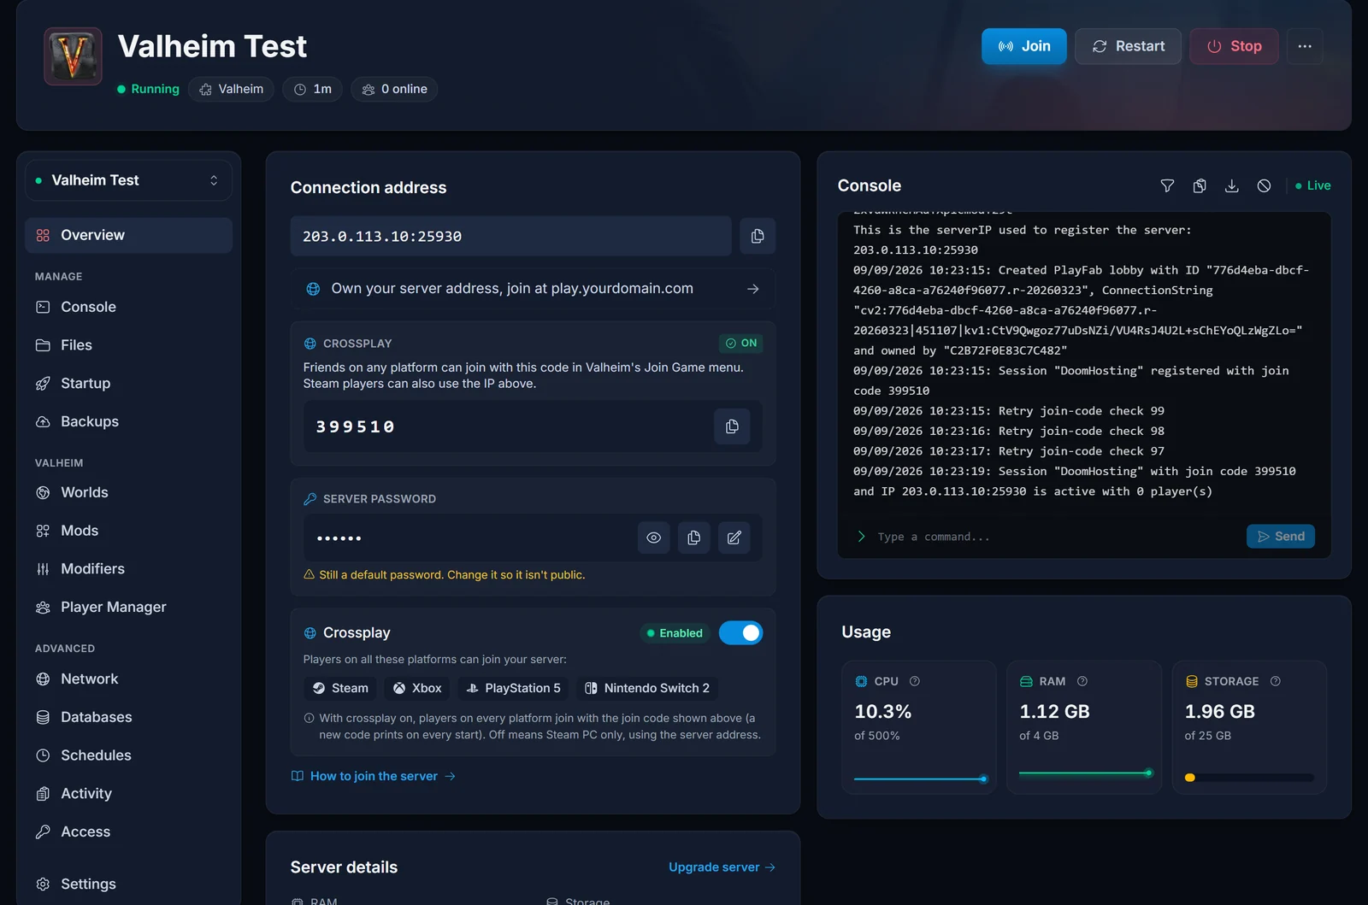Clear the console output
The height and width of the screenshot is (905, 1368).
pyautogui.click(x=1264, y=185)
